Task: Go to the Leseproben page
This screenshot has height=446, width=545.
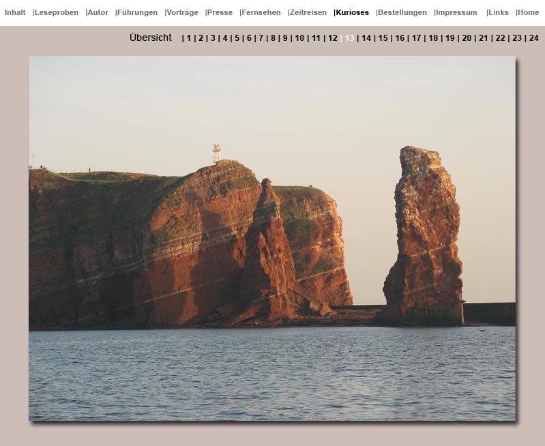Action: point(56,12)
